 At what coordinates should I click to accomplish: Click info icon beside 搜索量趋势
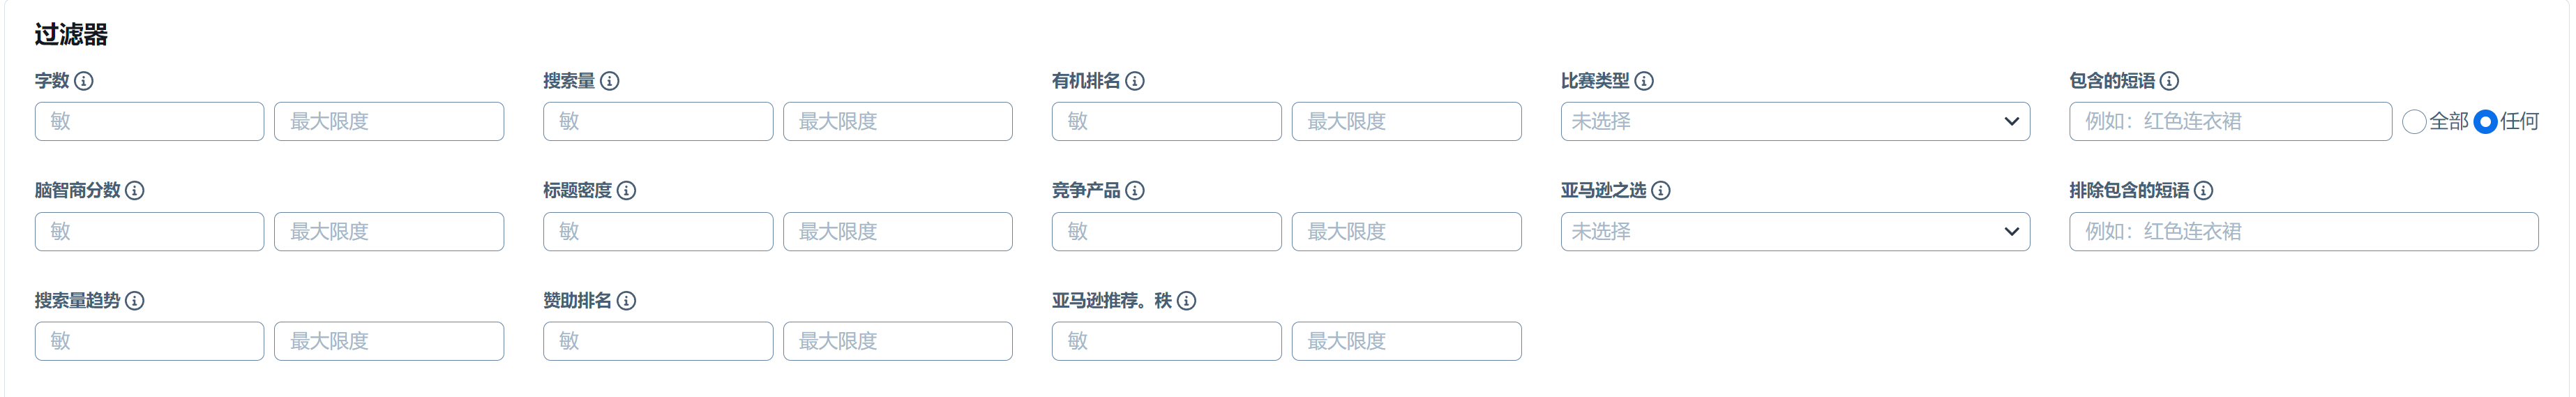135,300
